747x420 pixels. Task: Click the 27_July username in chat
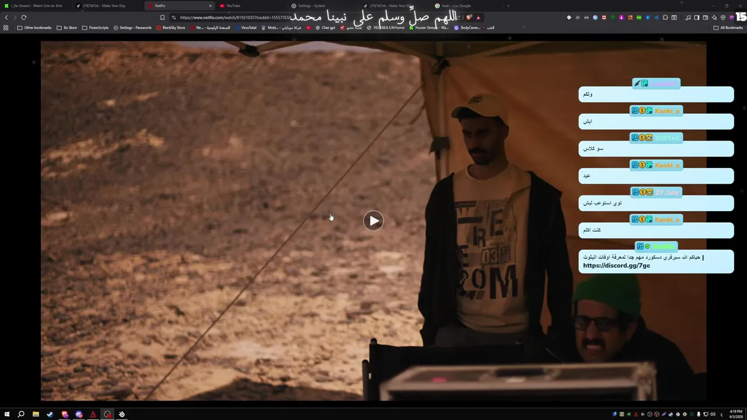click(667, 192)
